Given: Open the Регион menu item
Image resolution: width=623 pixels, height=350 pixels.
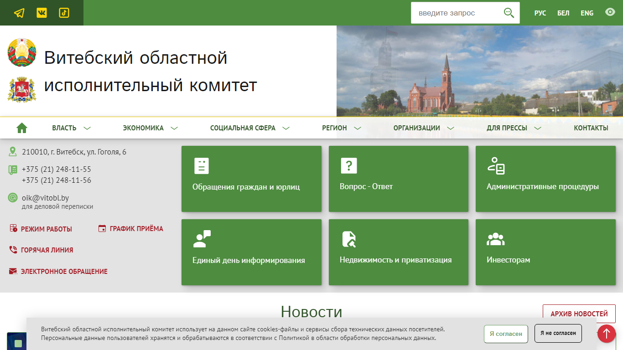Looking at the screenshot, I should [x=334, y=128].
